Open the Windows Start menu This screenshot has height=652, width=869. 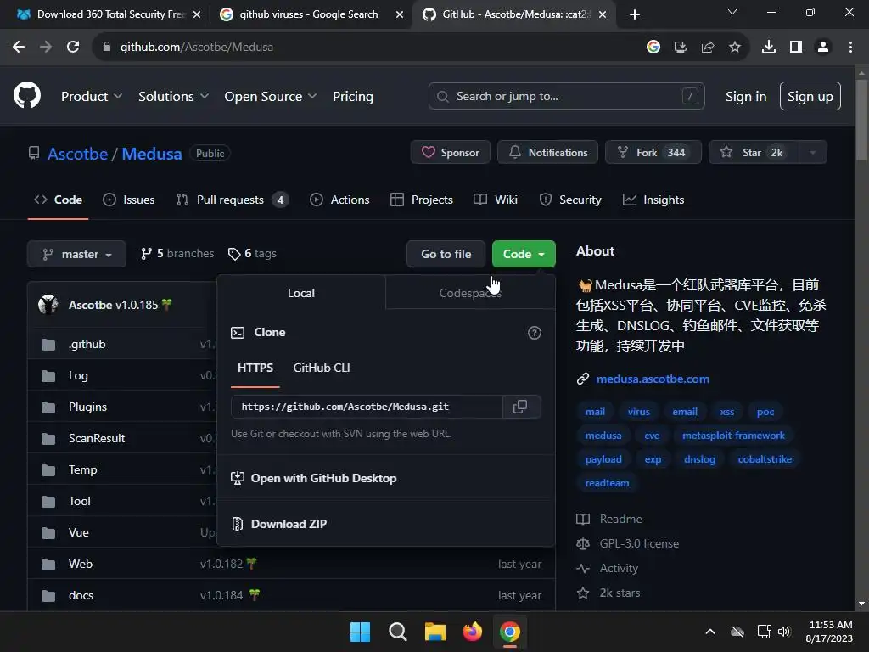tap(360, 632)
